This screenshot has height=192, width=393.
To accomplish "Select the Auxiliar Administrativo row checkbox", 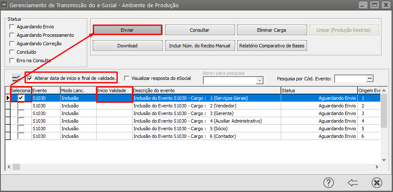I will [x=21, y=121].
